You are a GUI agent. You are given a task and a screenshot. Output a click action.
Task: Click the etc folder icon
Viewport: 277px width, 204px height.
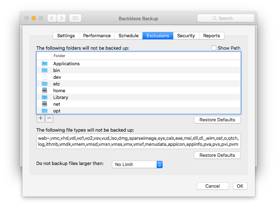pyautogui.click(x=44, y=84)
